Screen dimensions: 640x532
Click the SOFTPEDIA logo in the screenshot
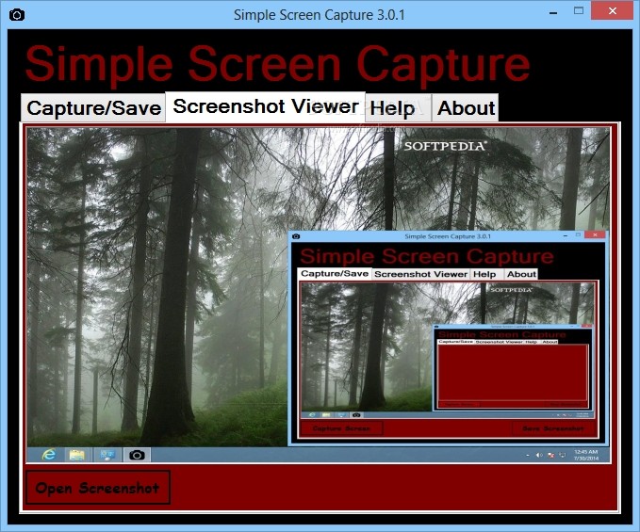tap(445, 146)
